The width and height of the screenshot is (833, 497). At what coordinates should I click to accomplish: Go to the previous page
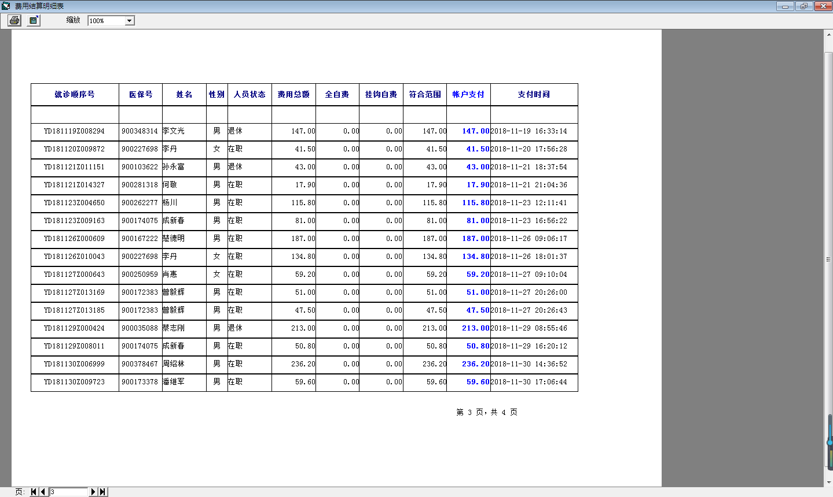[x=43, y=492]
